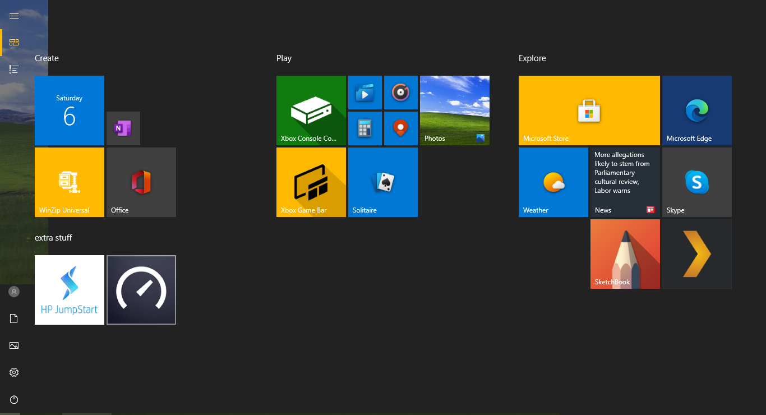The image size is (766, 415).
Task: Launch the Plex chevron tile
Action: (x=697, y=254)
